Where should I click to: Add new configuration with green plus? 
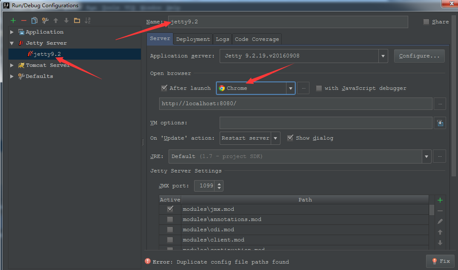pos(13,20)
